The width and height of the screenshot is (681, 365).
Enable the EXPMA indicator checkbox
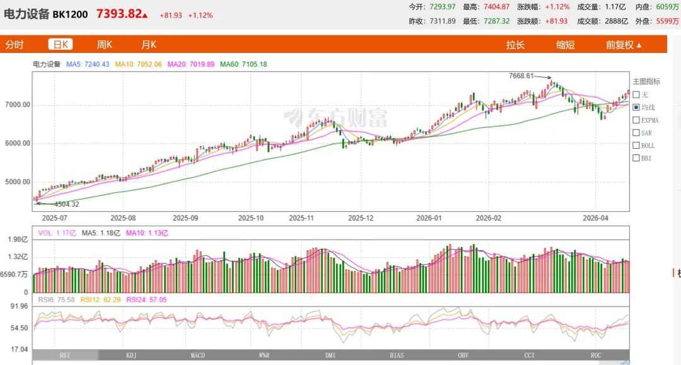click(x=636, y=120)
